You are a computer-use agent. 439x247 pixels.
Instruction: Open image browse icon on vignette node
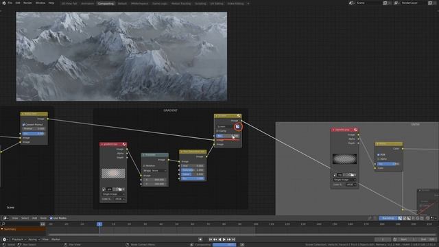pyautogui.click(x=335, y=175)
